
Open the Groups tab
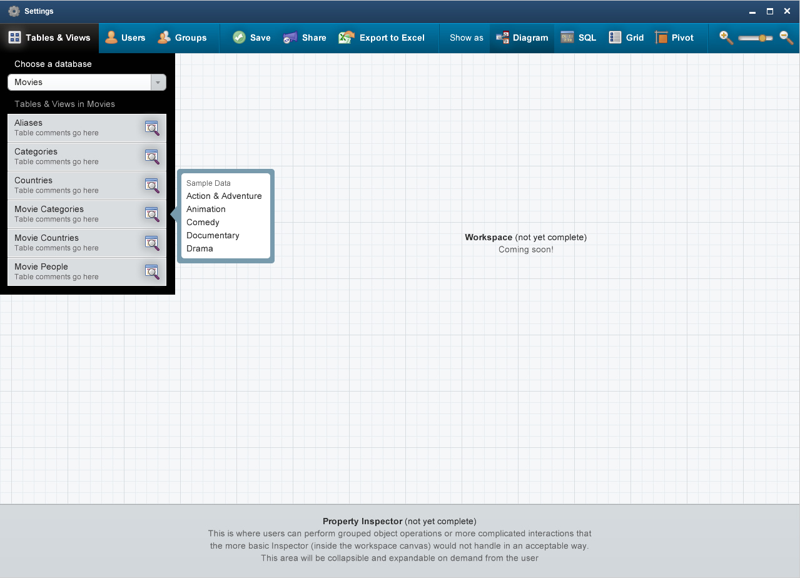(x=182, y=38)
